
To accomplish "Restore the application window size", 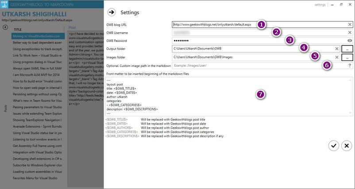I will [341, 4].
